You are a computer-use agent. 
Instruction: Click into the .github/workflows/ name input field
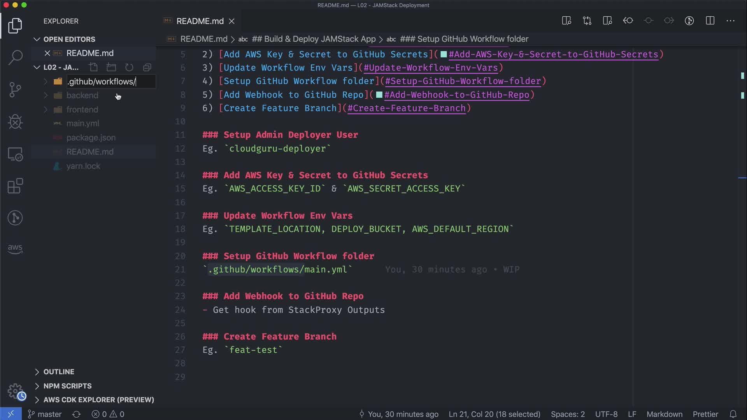(110, 82)
